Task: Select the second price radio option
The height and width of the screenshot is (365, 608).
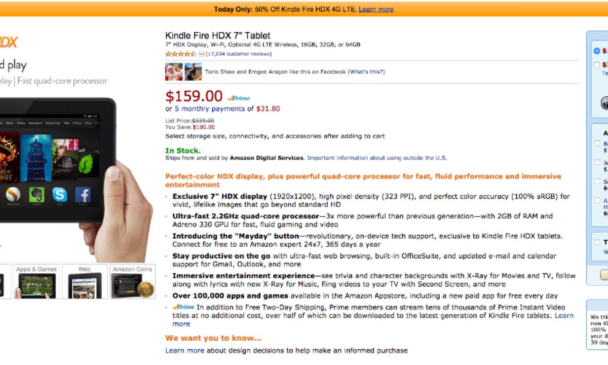Action: point(596,65)
